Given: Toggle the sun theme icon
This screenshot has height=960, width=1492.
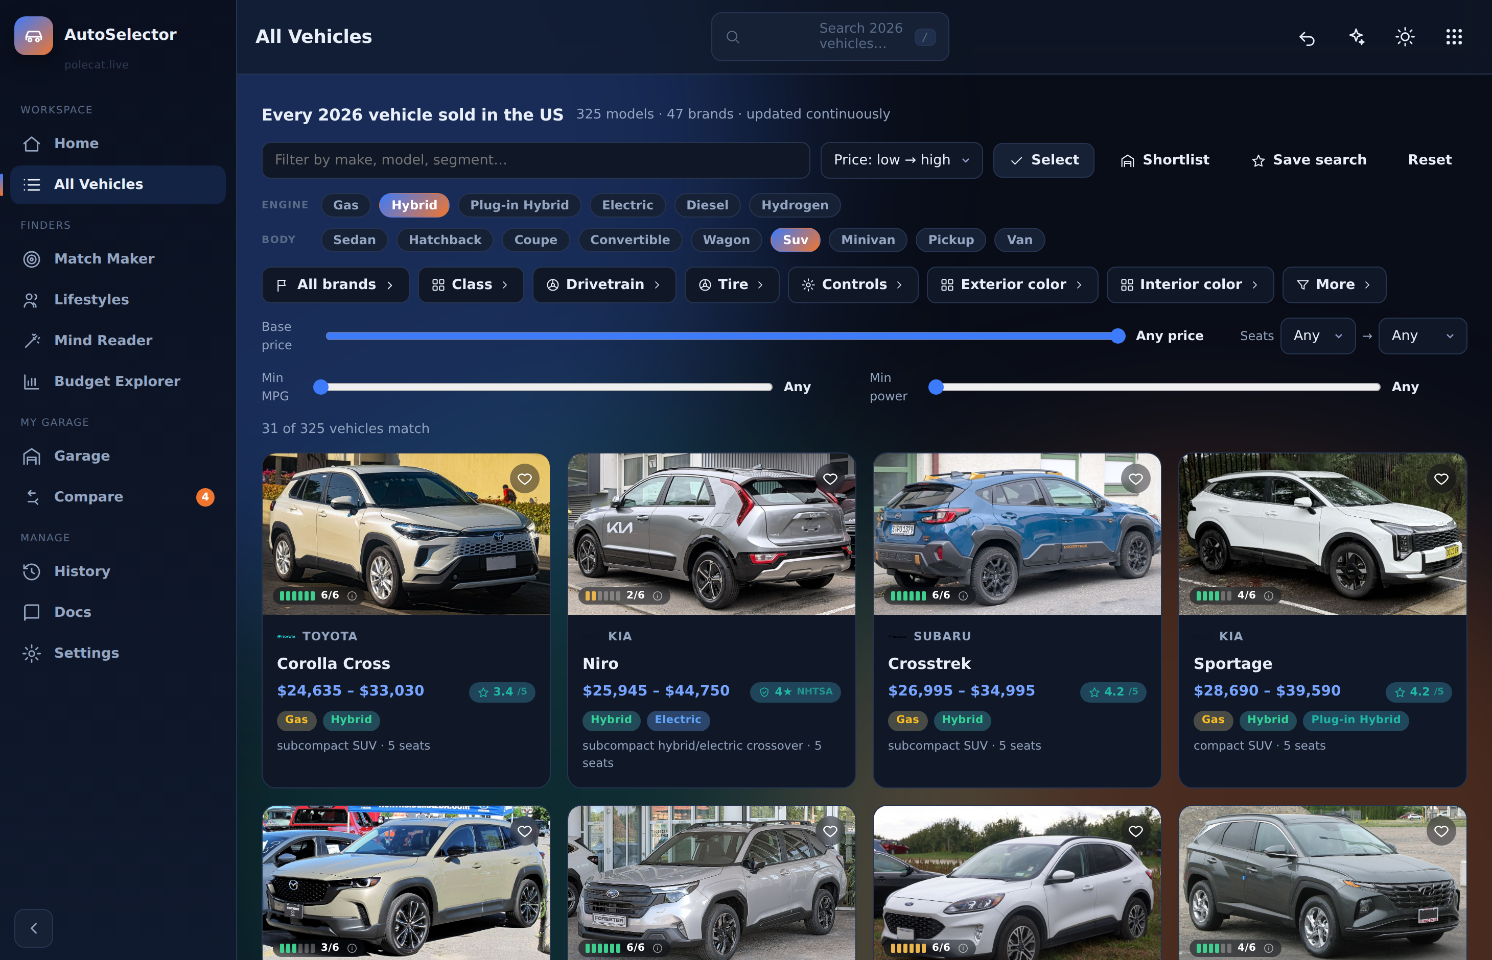Looking at the screenshot, I should pyautogui.click(x=1405, y=37).
